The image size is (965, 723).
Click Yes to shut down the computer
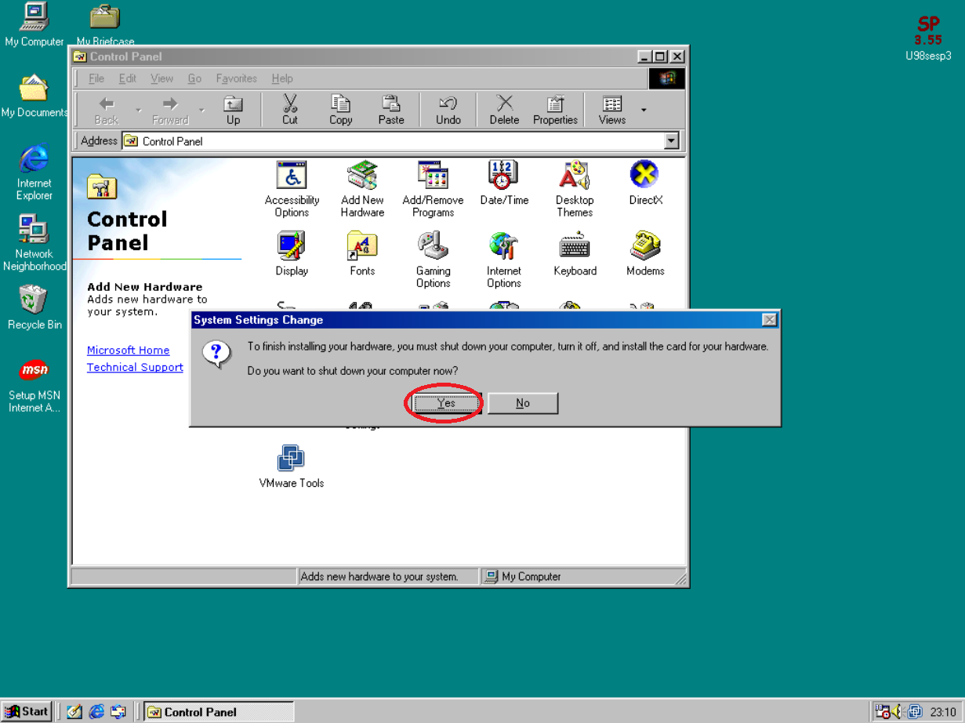click(445, 403)
